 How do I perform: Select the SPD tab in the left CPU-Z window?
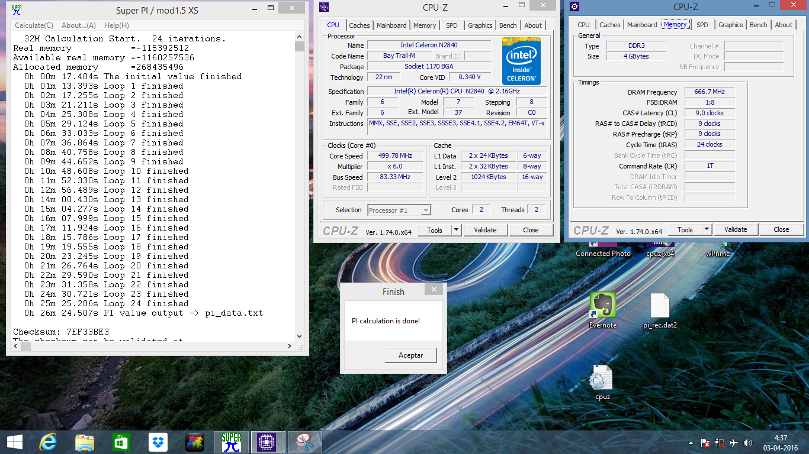coord(452,25)
